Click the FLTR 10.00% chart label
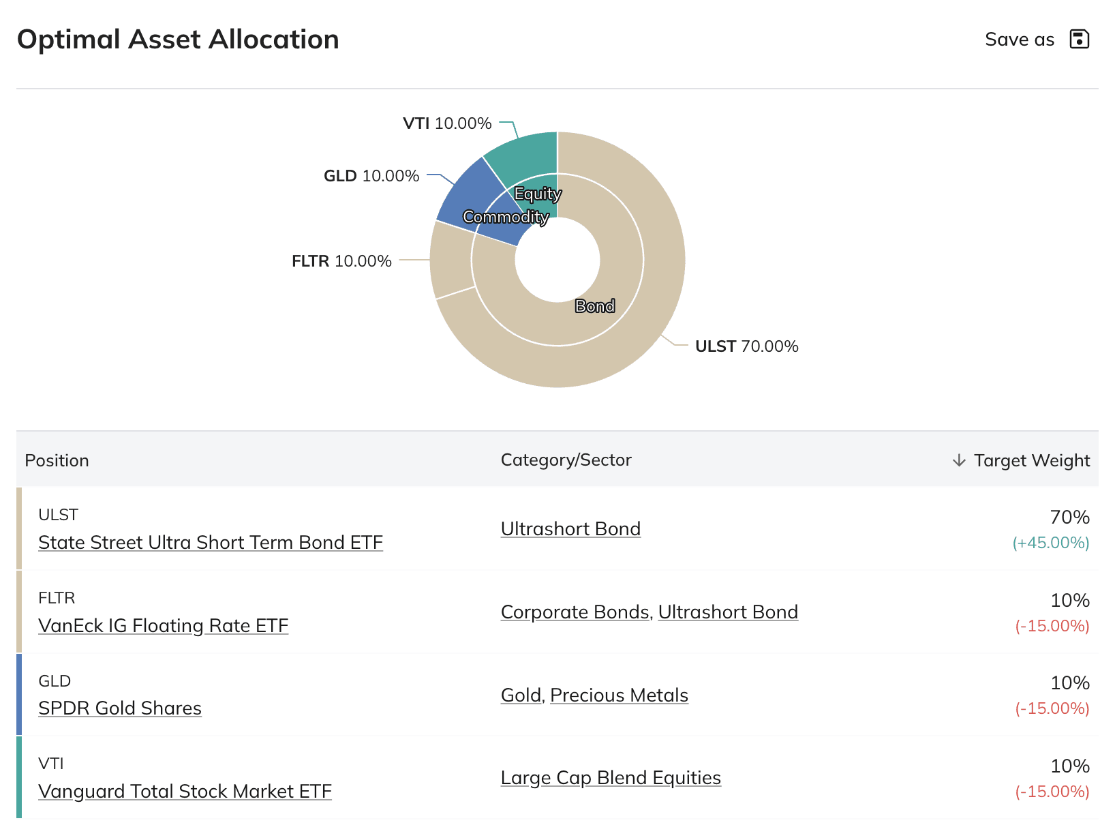This screenshot has width=1115, height=840. coord(341,261)
